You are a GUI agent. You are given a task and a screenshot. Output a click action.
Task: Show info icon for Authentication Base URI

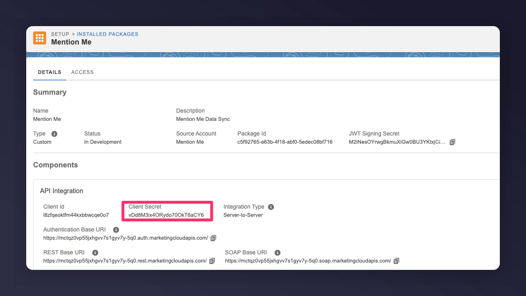click(x=116, y=230)
